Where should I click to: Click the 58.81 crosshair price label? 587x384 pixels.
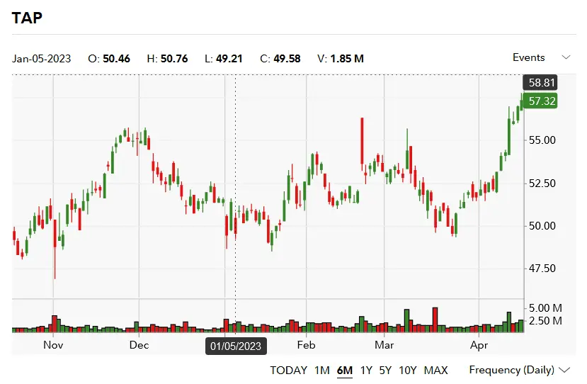click(x=540, y=82)
